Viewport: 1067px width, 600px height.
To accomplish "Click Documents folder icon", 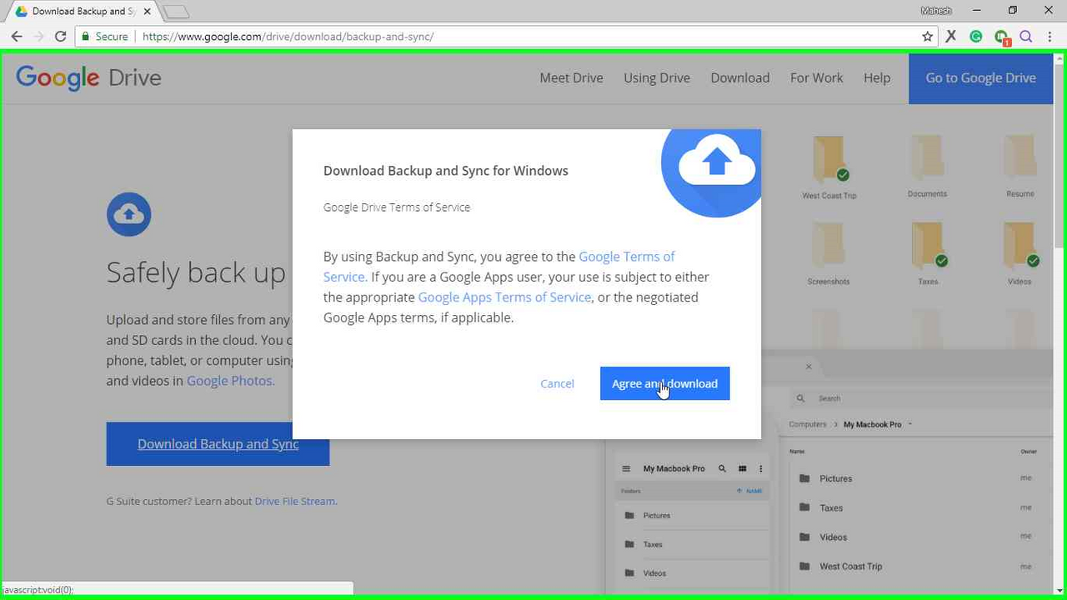I will (x=927, y=157).
